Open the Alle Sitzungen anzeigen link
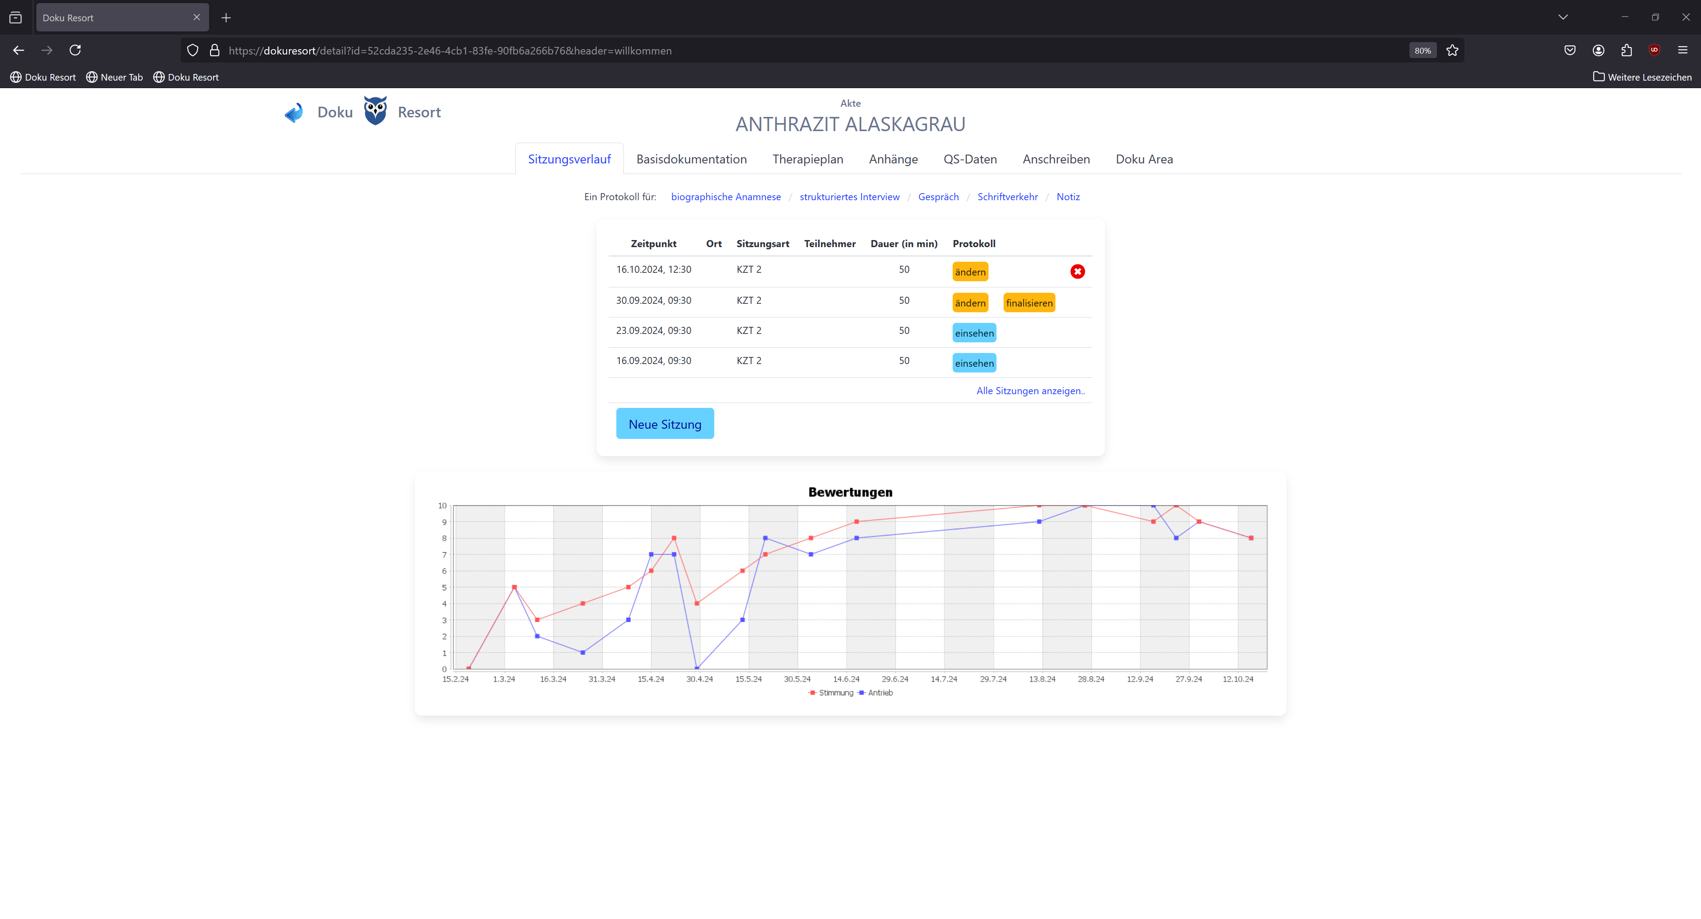The height and width of the screenshot is (919, 1701). coord(1030,391)
